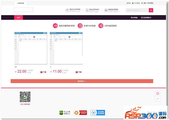Image resolution: width=169 pixels, height=120 pixels.
Task: Click the lightning icon for 职业买手砍价
Action: click(87, 10)
